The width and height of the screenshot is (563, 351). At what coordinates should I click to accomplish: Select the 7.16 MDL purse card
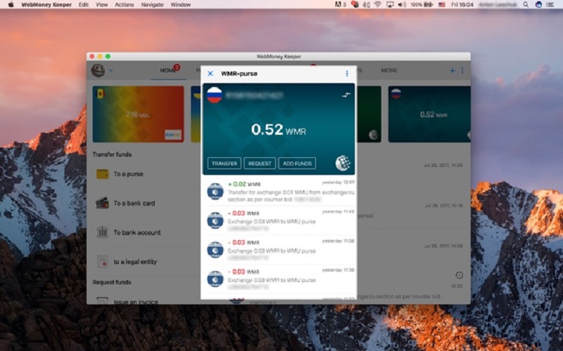(x=138, y=114)
